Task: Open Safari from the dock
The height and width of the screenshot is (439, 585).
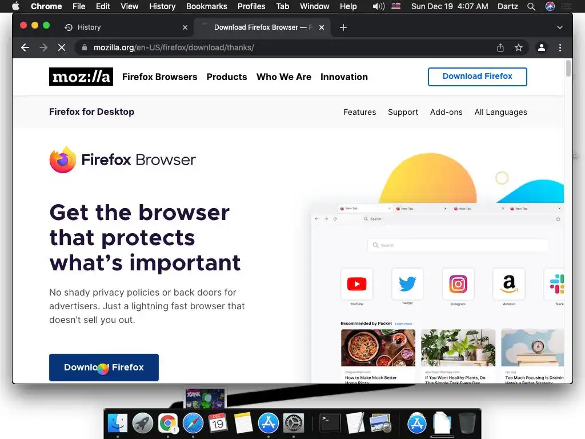Action: click(193, 424)
